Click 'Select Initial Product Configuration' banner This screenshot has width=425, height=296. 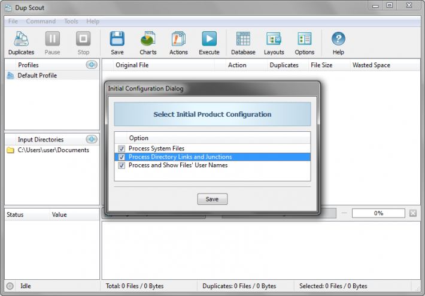[x=212, y=114]
